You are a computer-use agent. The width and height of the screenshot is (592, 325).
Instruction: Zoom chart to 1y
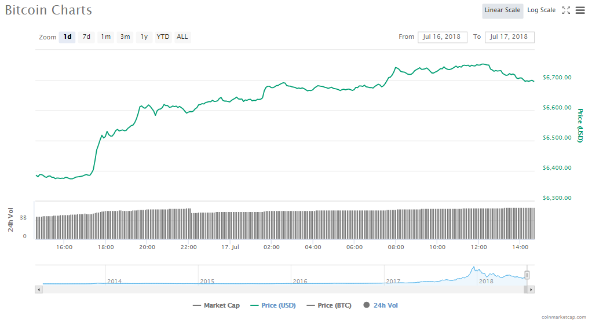(144, 37)
